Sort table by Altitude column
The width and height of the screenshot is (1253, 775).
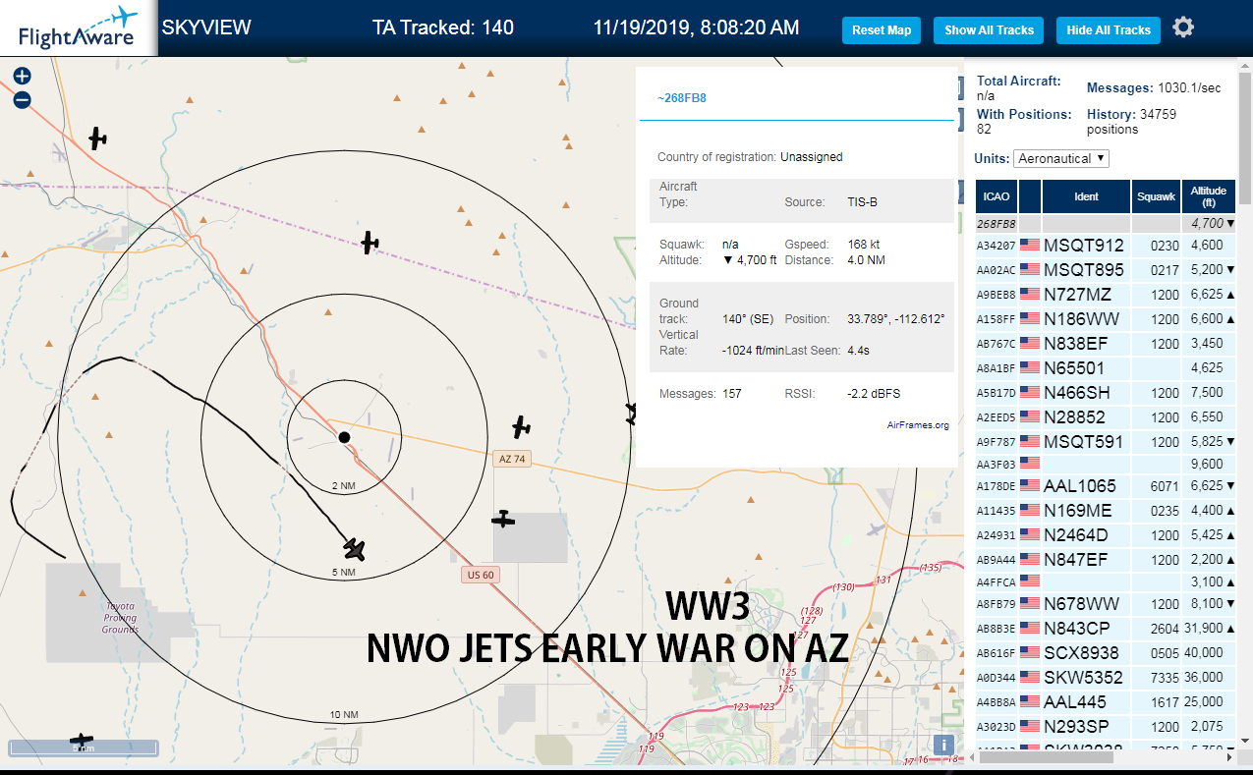click(x=1209, y=196)
